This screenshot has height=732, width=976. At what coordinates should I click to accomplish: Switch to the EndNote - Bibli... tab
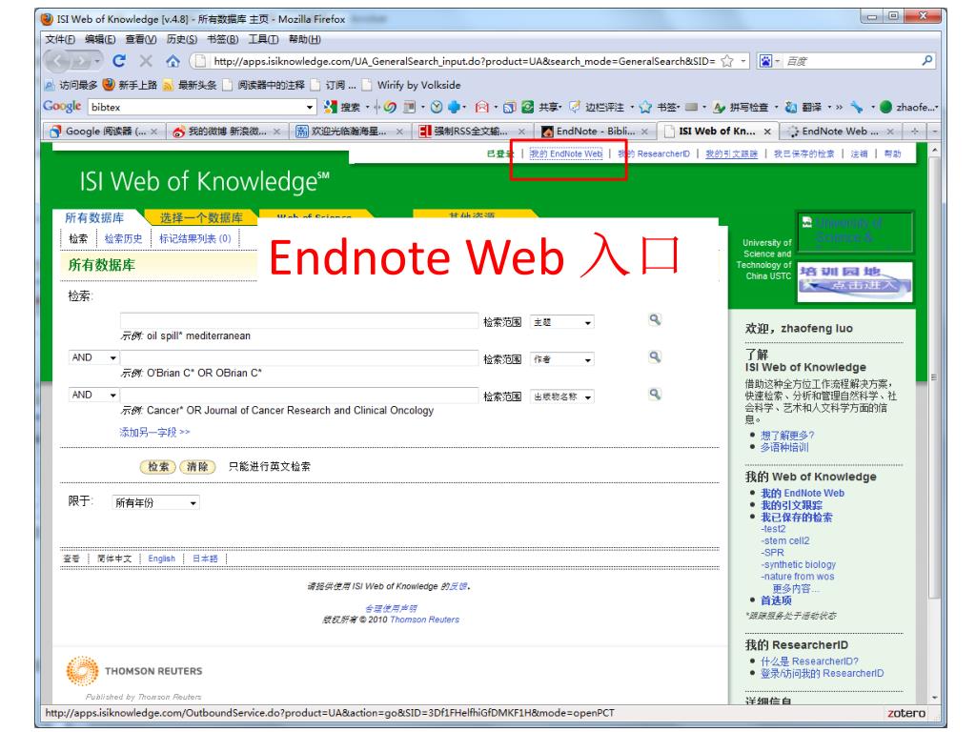point(595,132)
